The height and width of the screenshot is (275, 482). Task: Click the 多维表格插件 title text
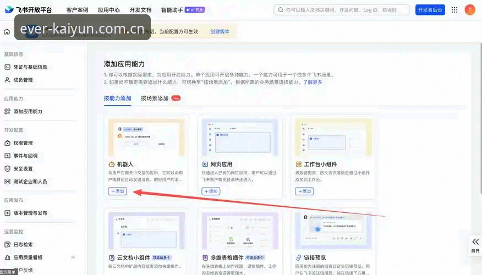227,257
